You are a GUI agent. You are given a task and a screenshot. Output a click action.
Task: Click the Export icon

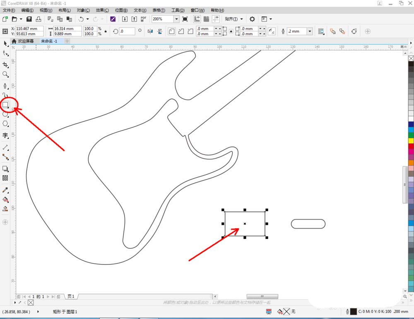pyautogui.click(x=134, y=19)
